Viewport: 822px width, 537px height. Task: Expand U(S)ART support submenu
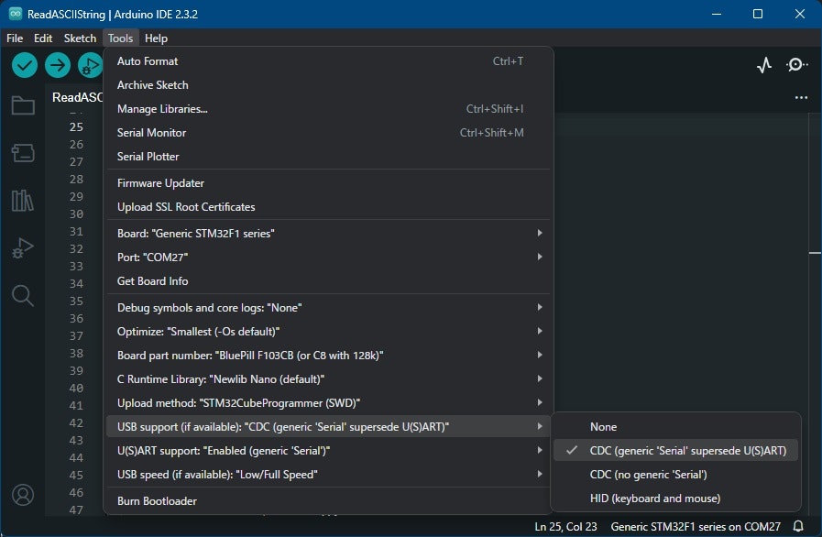pos(329,451)
